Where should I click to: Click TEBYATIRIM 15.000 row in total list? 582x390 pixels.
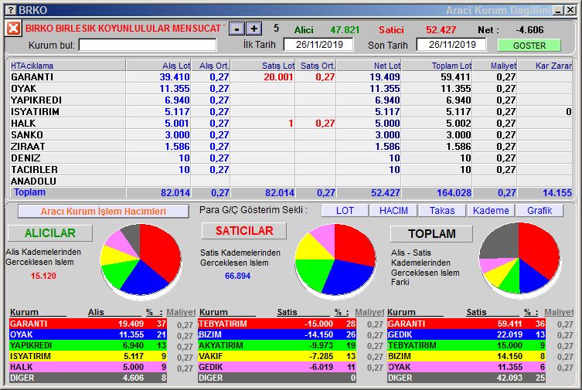coord(466,345)
